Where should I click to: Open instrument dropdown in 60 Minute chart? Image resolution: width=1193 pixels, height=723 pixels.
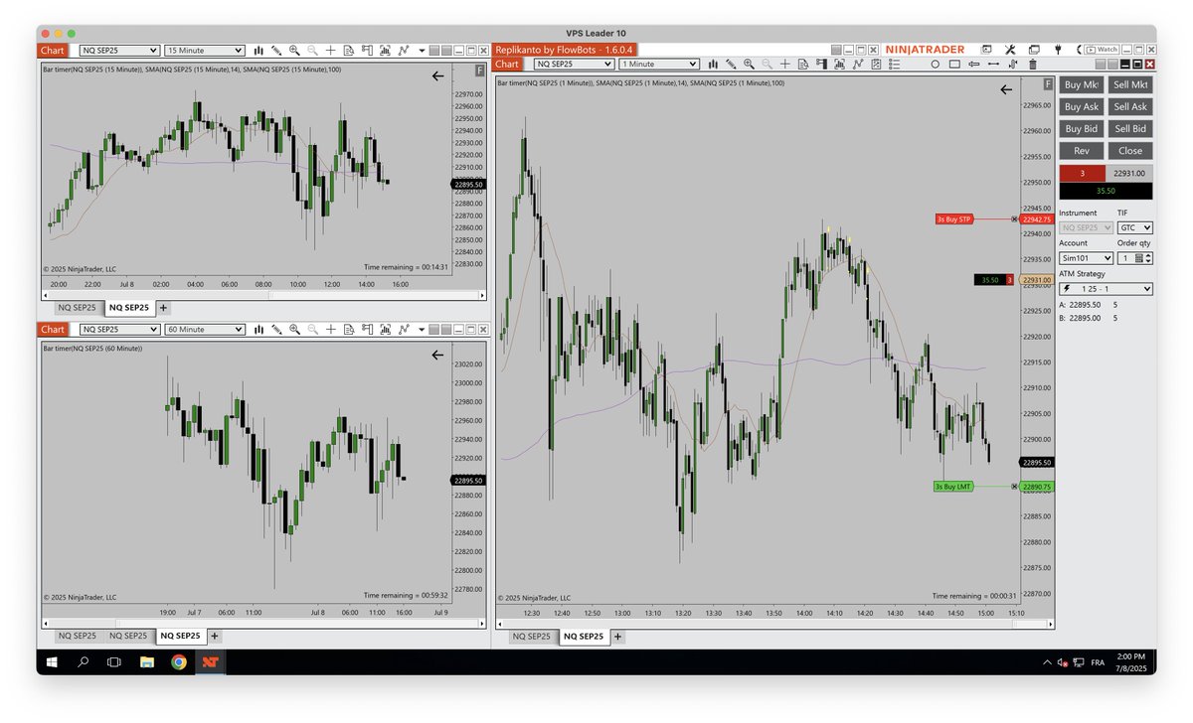coord(119,329)
